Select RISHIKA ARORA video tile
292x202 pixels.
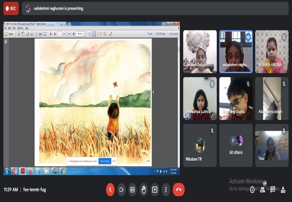click(272, 52)
